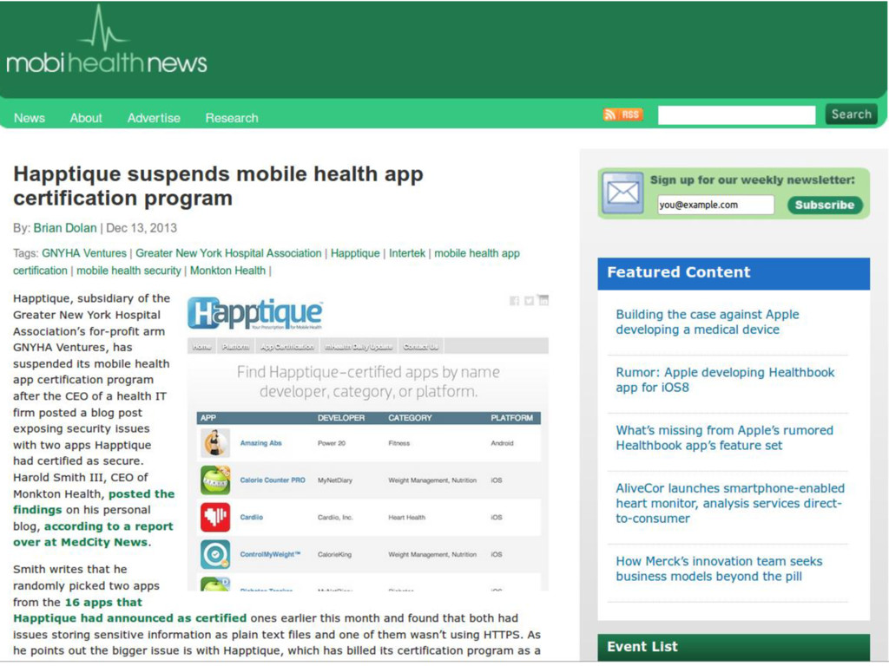The height and width of the screenshot is (666, 889).
Task: Open the Happtique tag link
Action: (355, 253)
